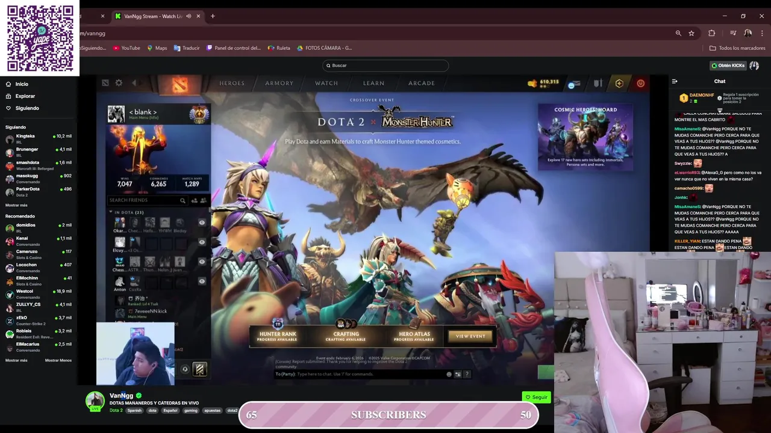
Task: Open the HEROES tab in Dota
Action: click(x=232, y=84)
